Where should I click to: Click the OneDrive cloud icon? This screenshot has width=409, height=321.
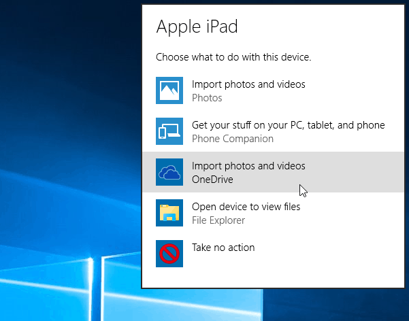(x=169, y=172)
